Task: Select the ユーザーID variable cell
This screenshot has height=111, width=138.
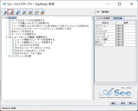Action: click(105, 34)
